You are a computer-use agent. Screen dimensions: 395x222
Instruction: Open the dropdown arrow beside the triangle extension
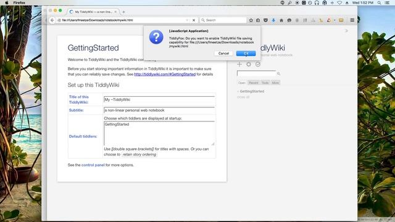pyautogui.click(x=335, y=20)
